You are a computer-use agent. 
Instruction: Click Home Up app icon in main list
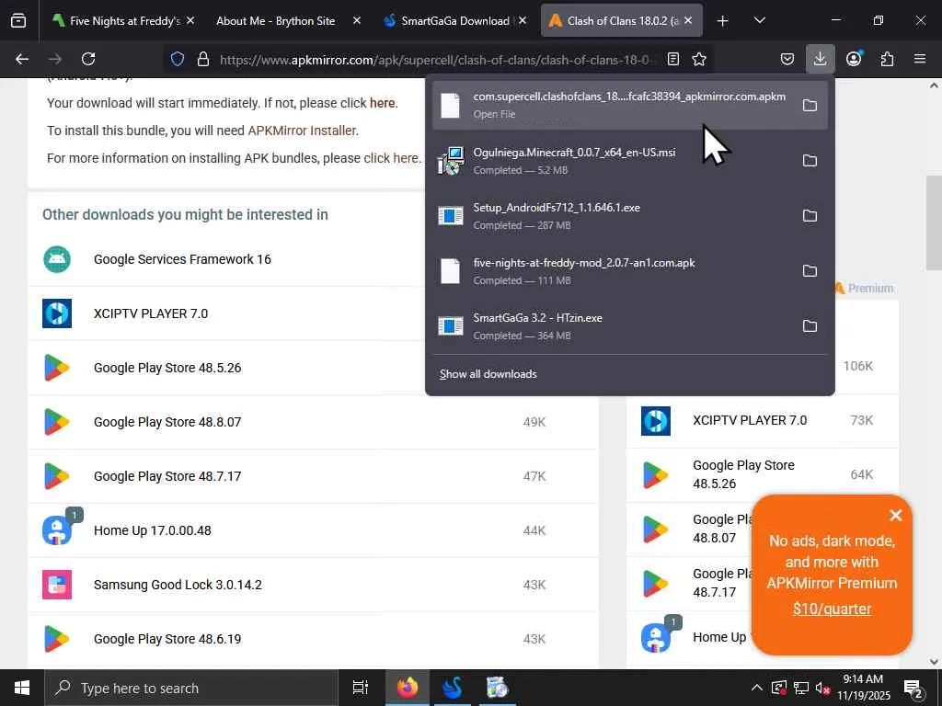57,530
